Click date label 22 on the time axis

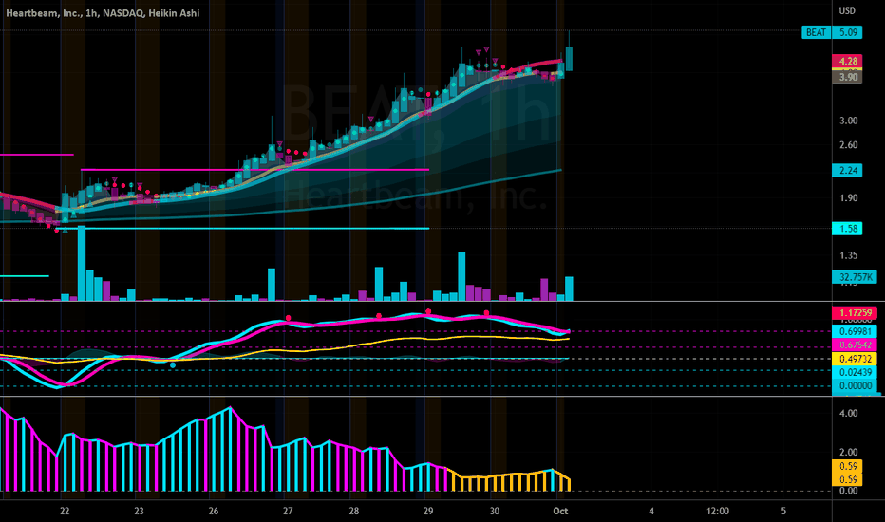(65, 511)
